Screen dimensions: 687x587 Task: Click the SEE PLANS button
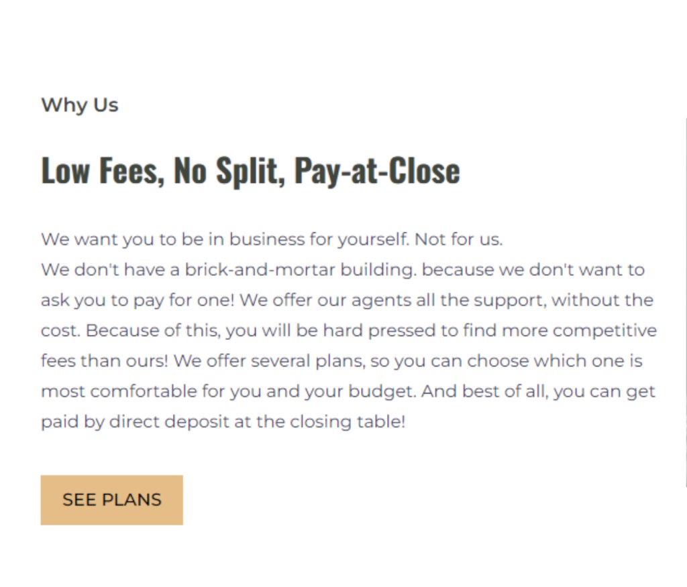(x=111, y=500)
